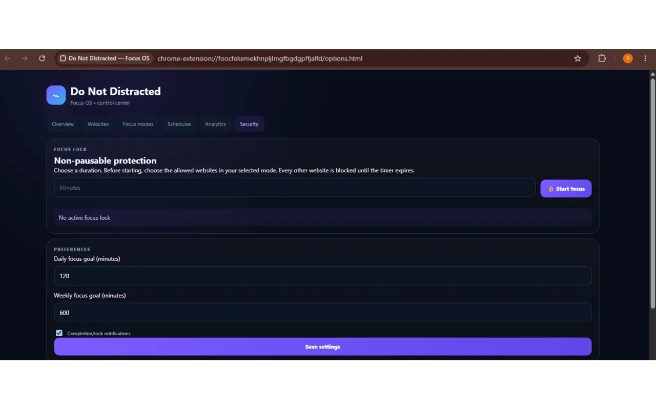The image size is (656, 410).
Task: Click the browser forward arrow
Action: click(25, 58)
